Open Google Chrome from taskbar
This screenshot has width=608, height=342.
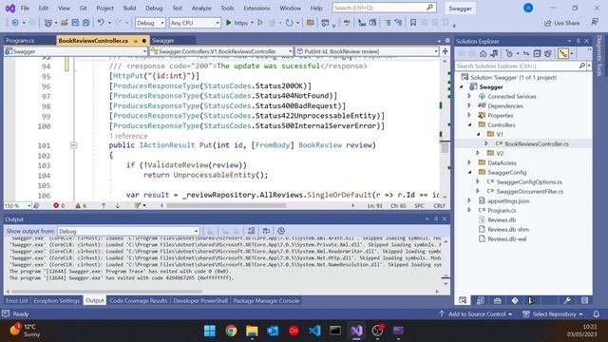(231, 331)
